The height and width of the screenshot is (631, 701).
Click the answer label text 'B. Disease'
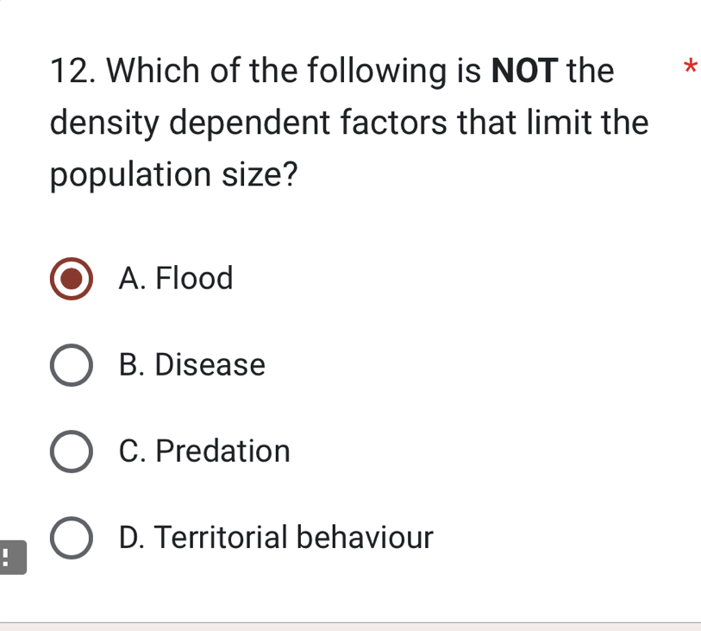tap(191, 365)
